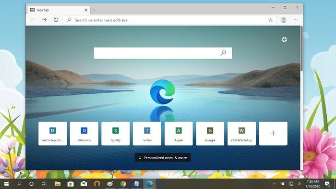The height and width of the screenshot is (189, 336).
Task: Open new tab page settings gear
Action: tap(284, 39)
